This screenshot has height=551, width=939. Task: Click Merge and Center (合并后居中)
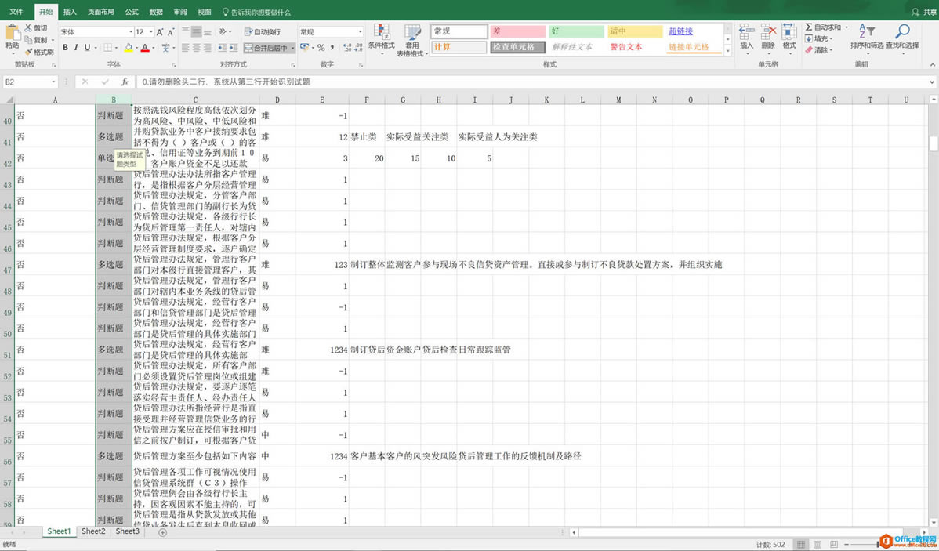tap(266, 48)
